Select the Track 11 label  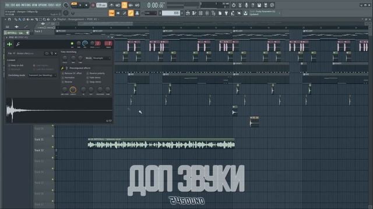39,139
